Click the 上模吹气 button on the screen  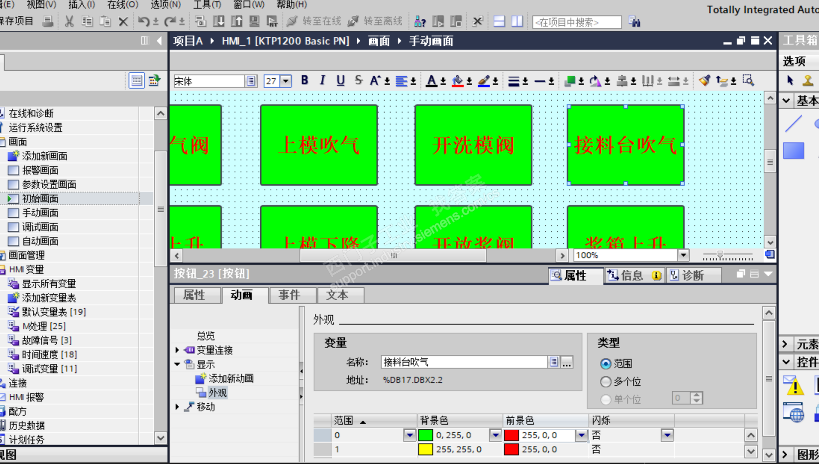(x=319, y=145)
